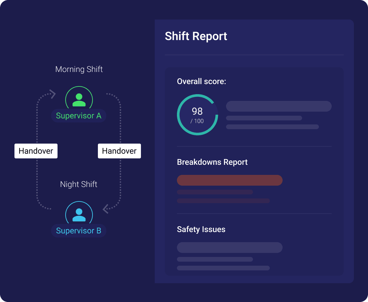
Task: Click the right Handover label
Action: (119, 151)
